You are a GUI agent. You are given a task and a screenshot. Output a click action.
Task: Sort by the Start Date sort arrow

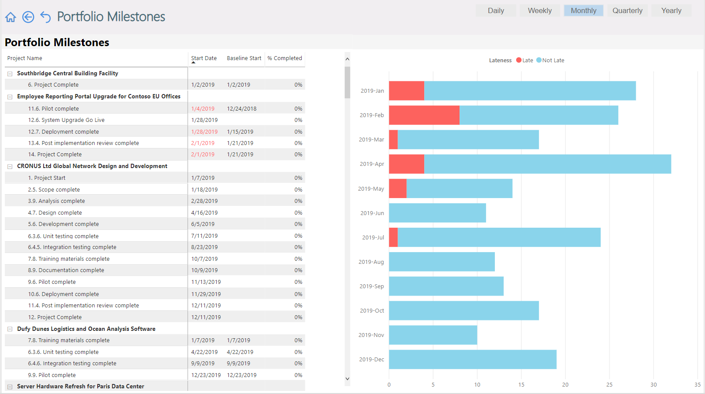[193, 63]
